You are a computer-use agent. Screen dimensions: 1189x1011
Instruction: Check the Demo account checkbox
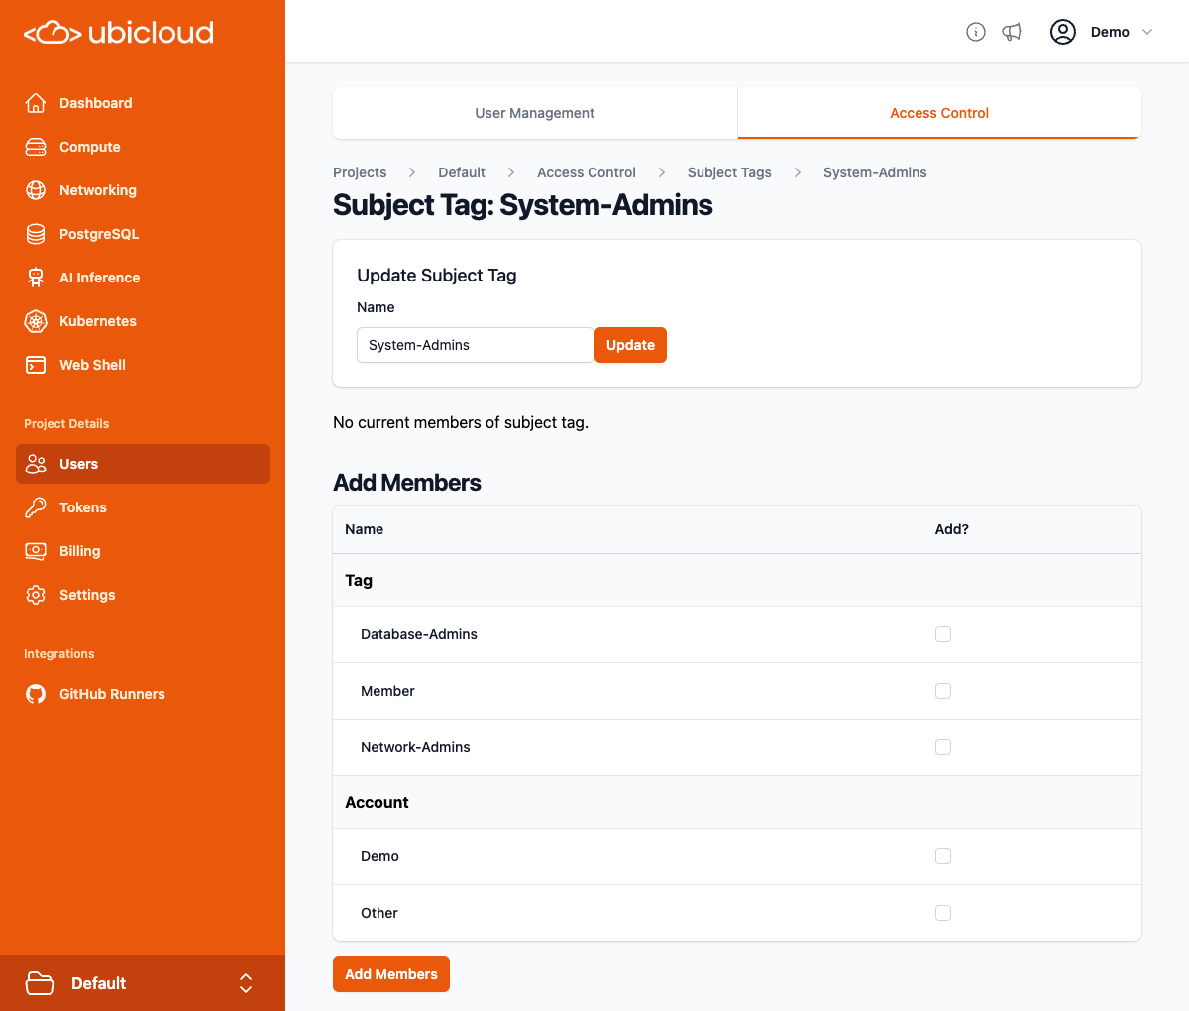(943, 856)
